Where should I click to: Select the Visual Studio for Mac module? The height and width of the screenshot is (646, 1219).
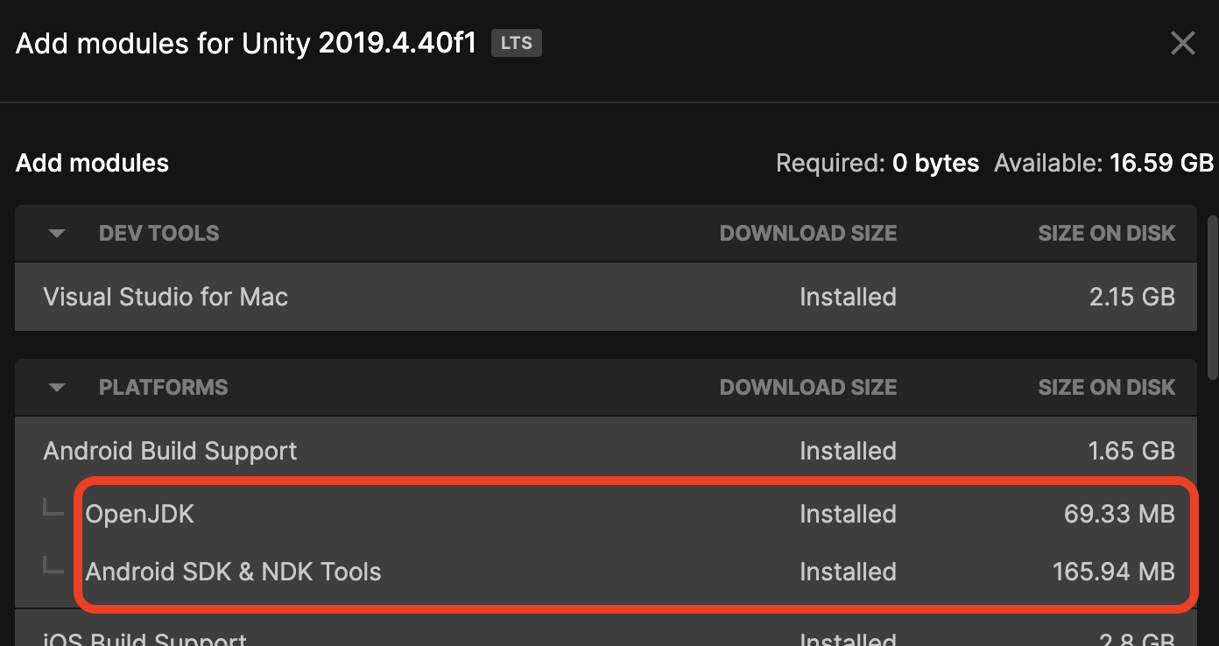click(x=166, y=297)
